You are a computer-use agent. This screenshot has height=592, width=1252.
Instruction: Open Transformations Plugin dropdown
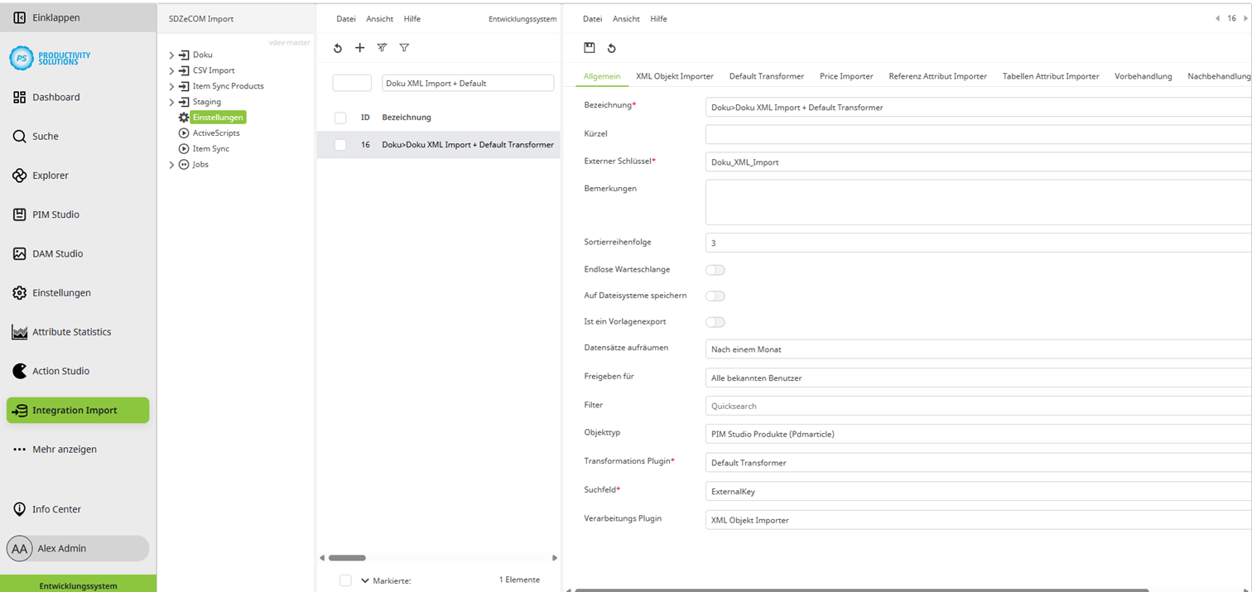[978, 463]
